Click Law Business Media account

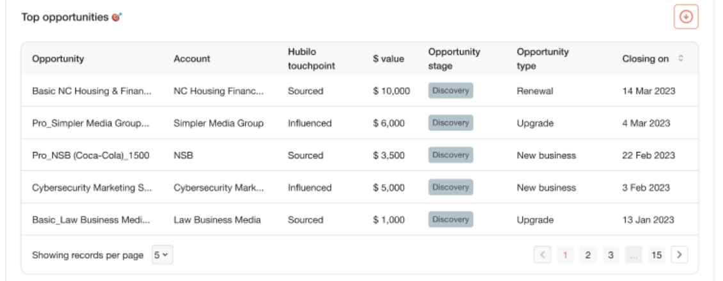tap(217, 220)
